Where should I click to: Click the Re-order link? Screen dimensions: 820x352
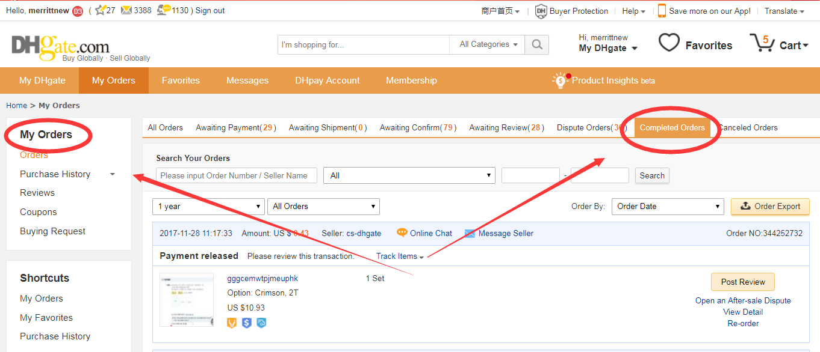[743, 323]
